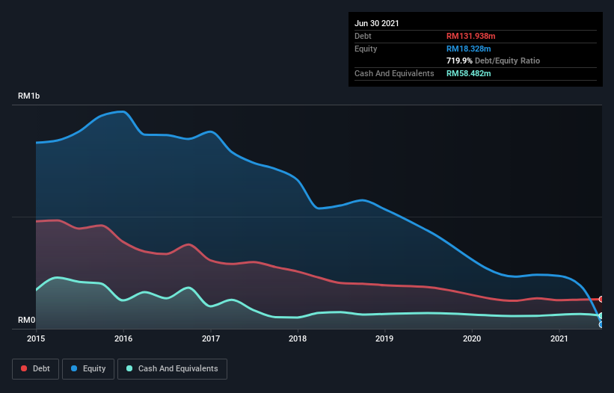Click the 2019 x-axis label

click(384, 338)
